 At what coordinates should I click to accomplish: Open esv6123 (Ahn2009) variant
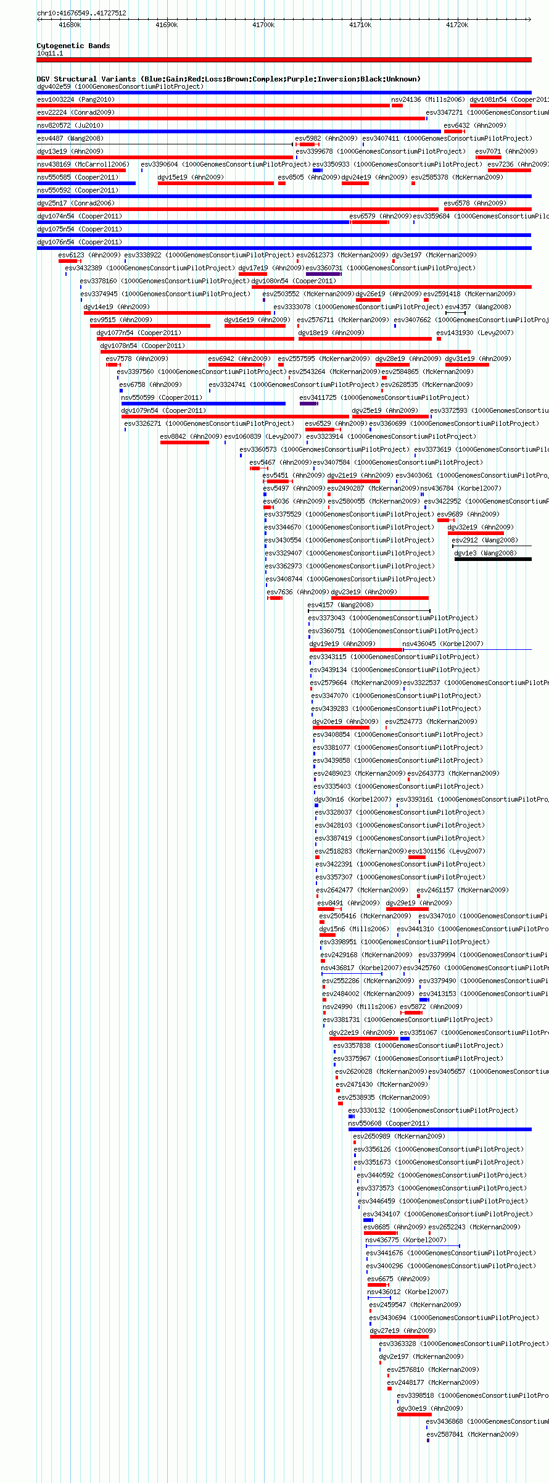(89, 255)
